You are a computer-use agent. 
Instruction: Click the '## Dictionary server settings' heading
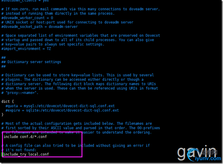coord(31,62)
